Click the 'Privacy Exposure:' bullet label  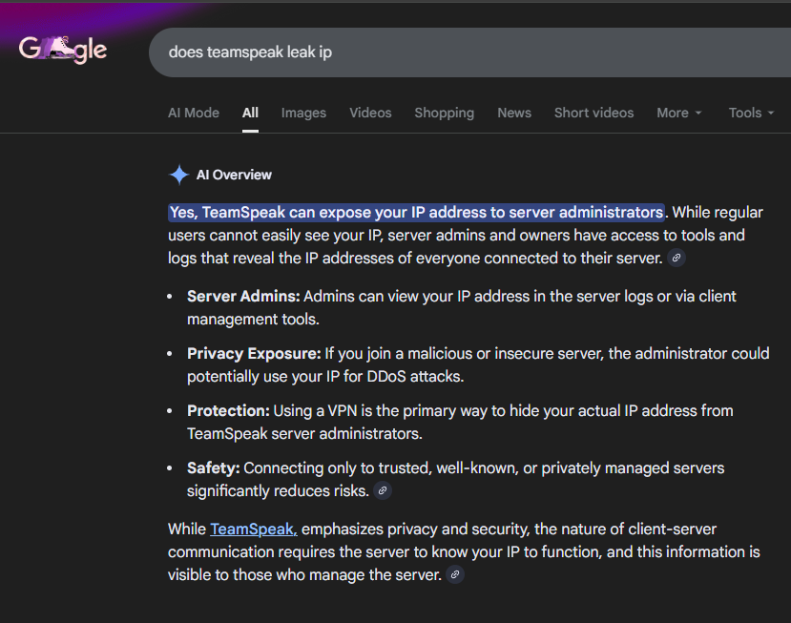(x=254, y=354)
